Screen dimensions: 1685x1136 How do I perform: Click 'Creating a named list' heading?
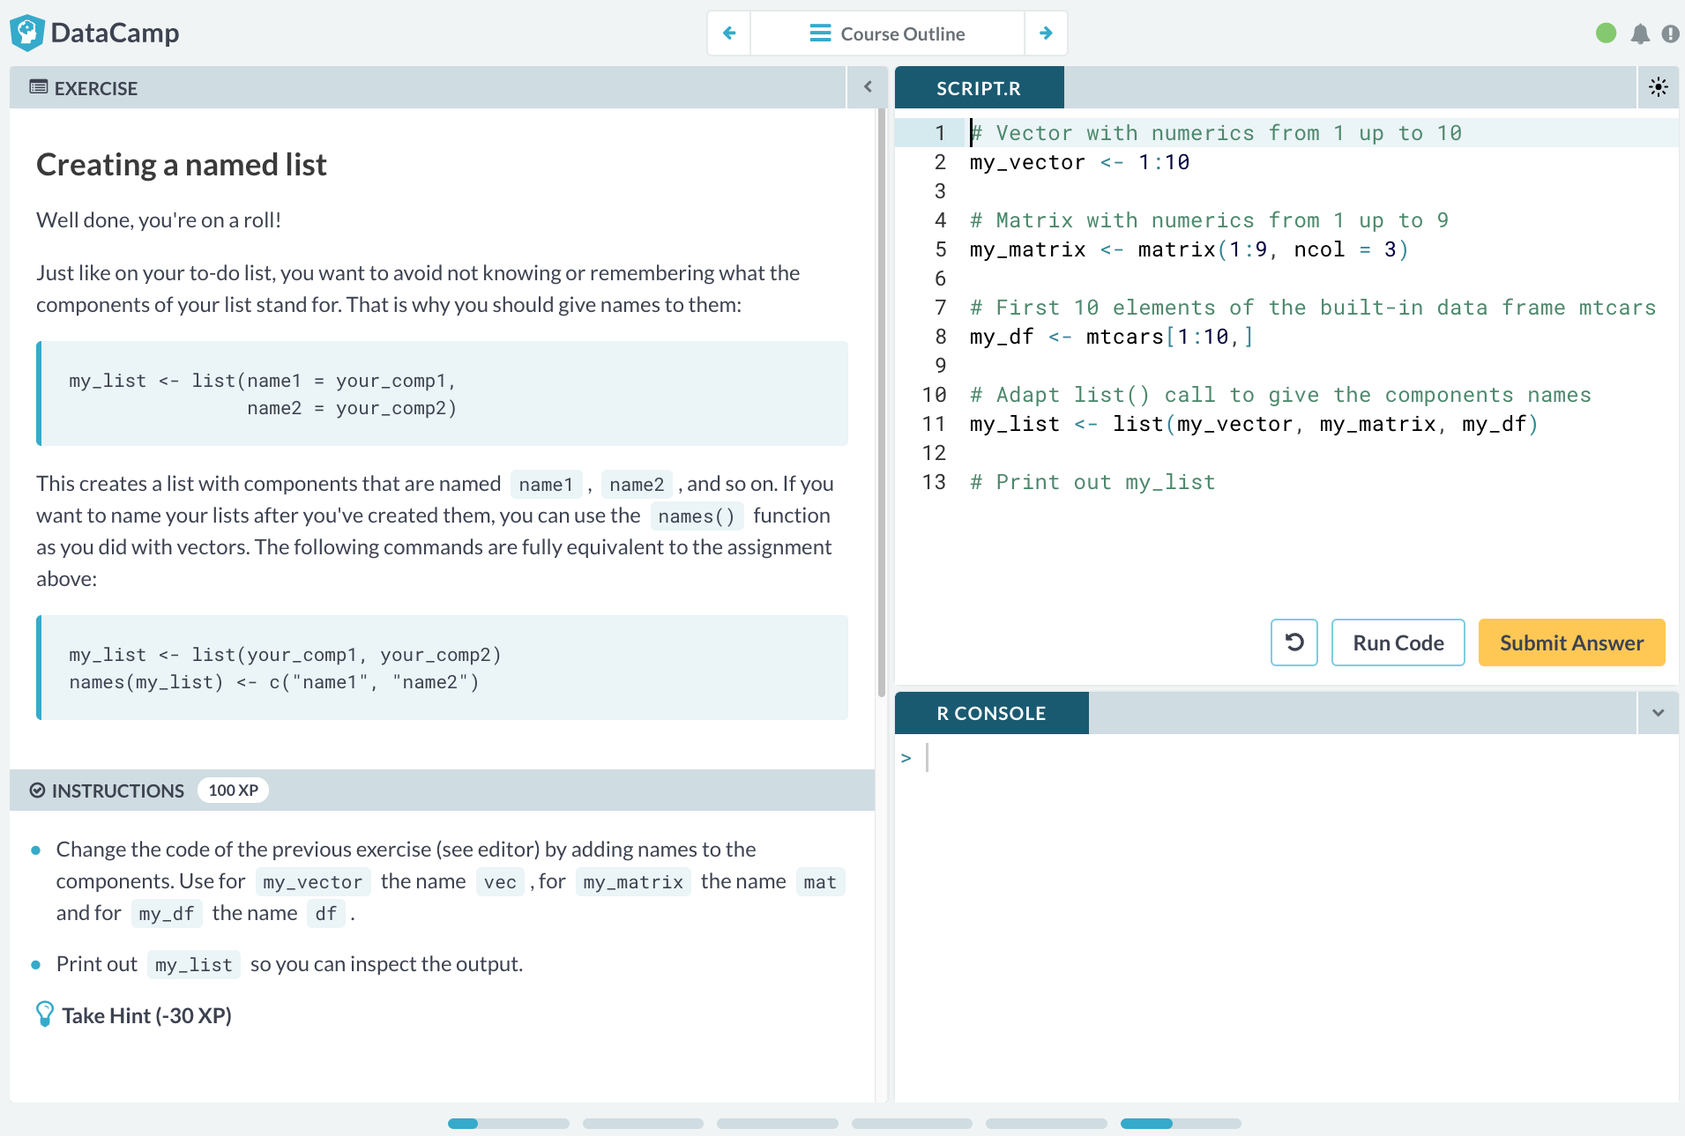click(181, 165)
